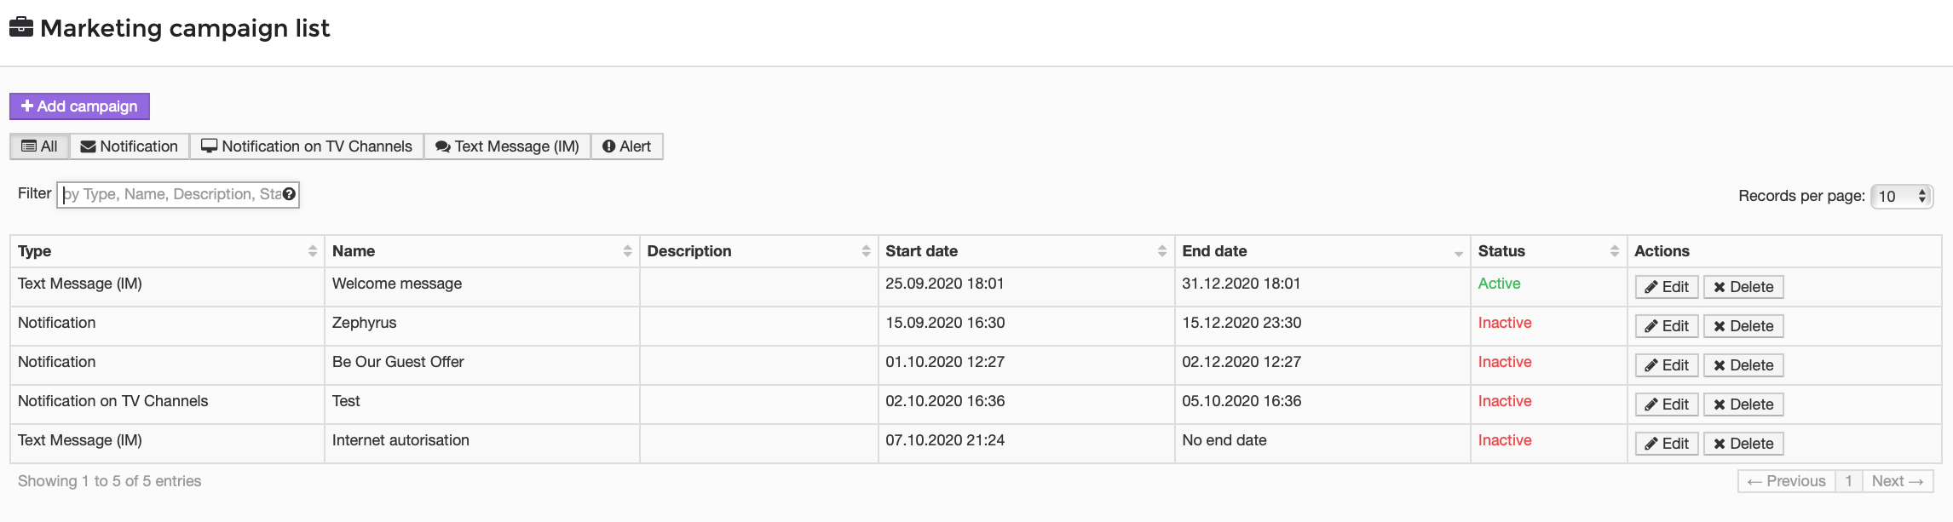Edit the Welcome message campaign
1953x522 pixels.
(1667, 287)
